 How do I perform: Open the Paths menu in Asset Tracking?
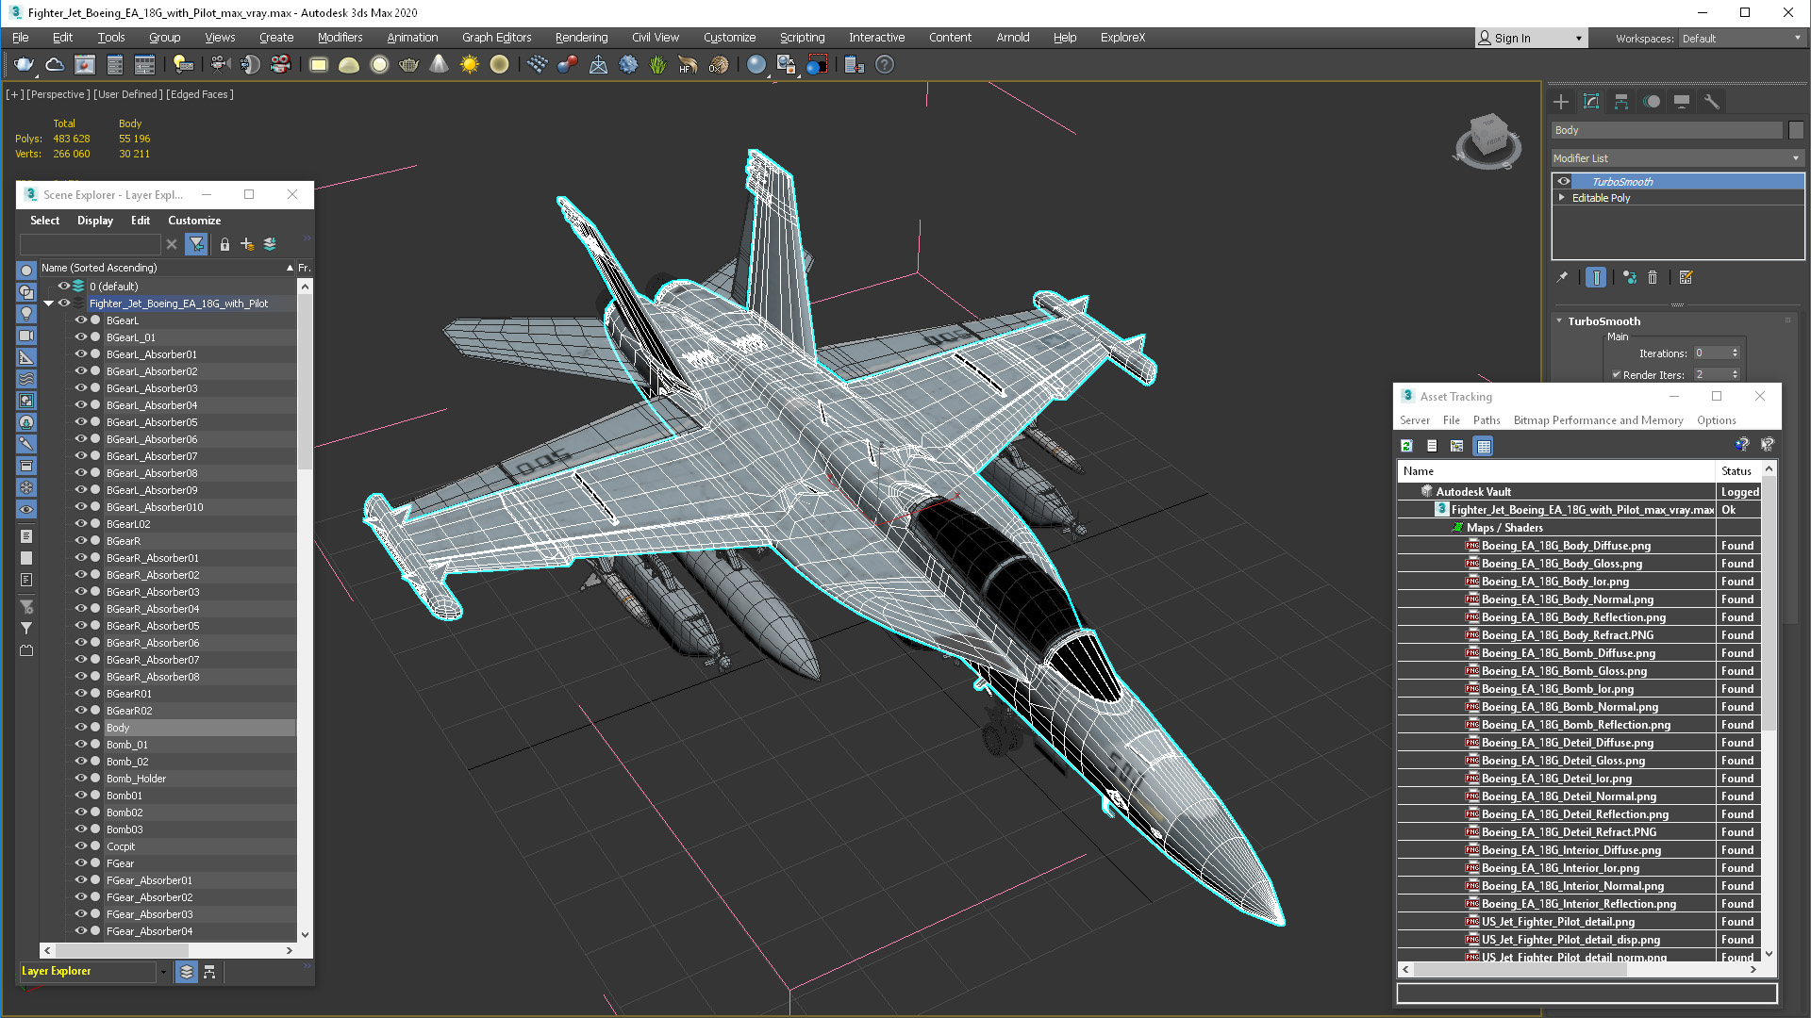[x=1487, y=420]
